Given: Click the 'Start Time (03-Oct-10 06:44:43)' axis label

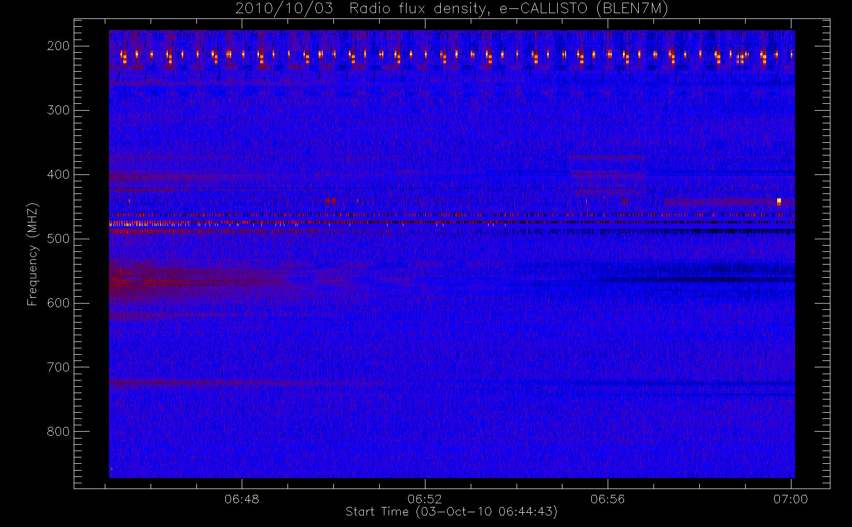Looking at the screenshot, I should pos(451,512).
